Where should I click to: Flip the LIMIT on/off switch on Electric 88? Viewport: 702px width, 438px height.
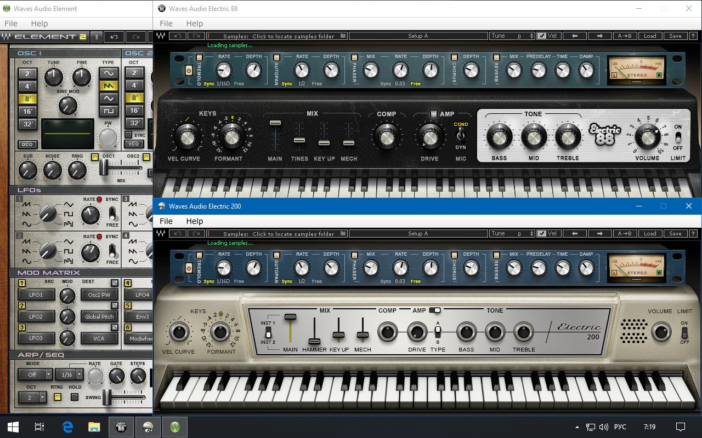(678, 137)
